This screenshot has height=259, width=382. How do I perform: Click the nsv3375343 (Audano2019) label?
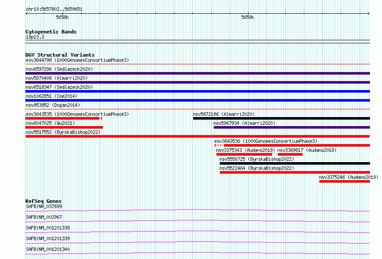click(x=246, y=150)
